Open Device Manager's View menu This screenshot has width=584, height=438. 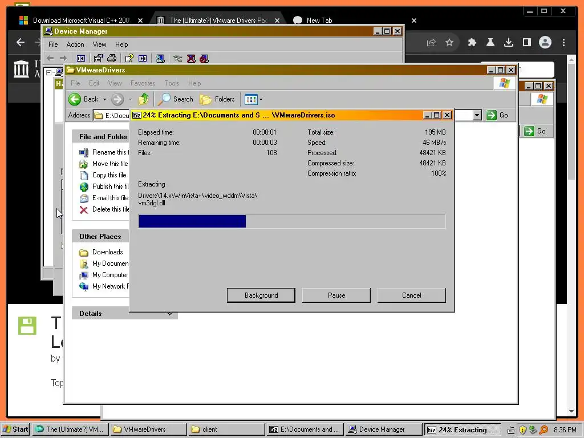point(99,44)
